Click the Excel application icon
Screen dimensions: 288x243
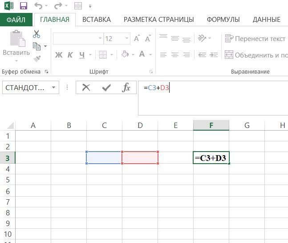coord(9,5)
